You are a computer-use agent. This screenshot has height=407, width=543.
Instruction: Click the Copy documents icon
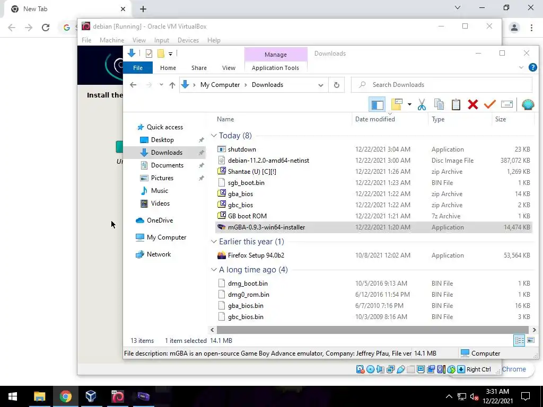point(439,104)
